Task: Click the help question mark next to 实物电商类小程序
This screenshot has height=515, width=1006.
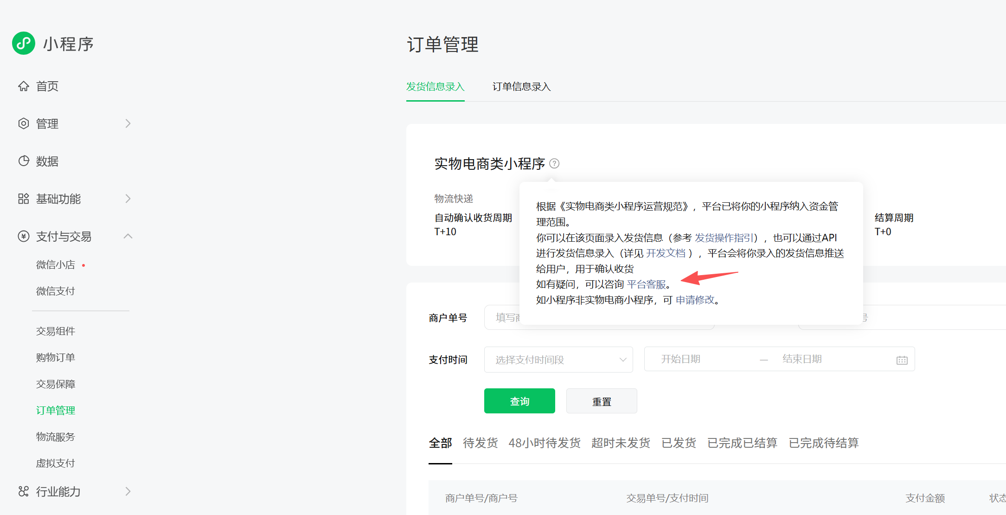Action: pos(554,164)
